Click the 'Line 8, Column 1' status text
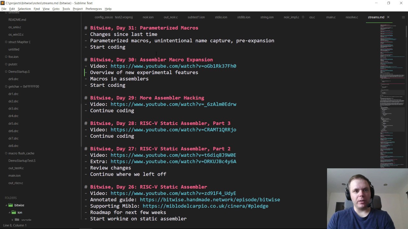The image size is (408, 229). (15, 225)
